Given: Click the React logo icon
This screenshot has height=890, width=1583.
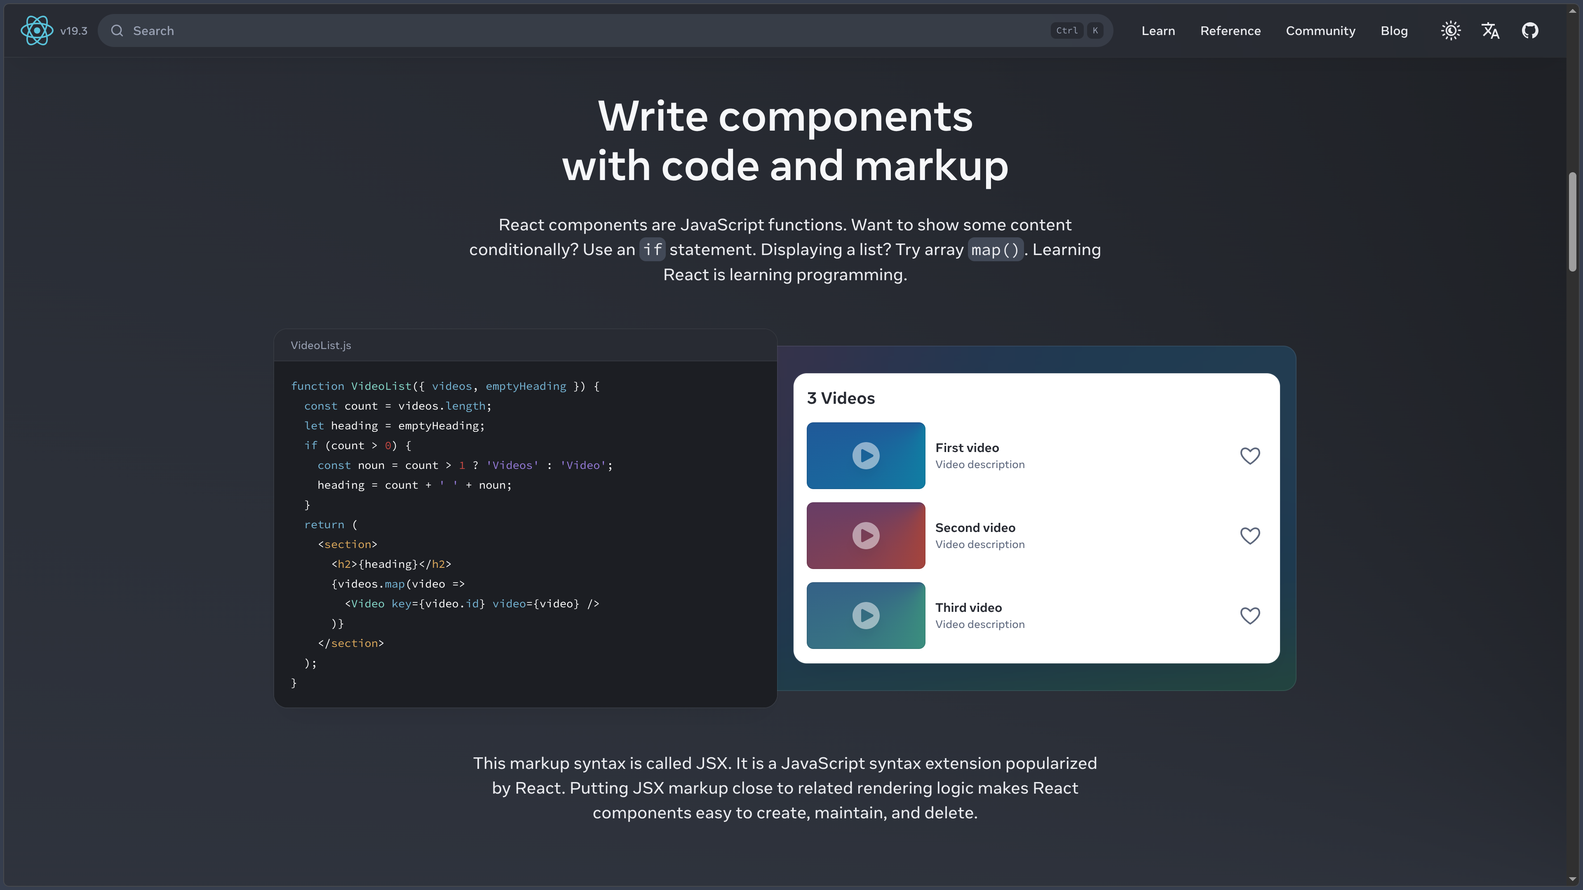Looking at the screenshot, I should tap(37, 30).
